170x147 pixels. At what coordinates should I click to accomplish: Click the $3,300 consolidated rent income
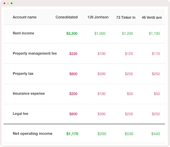pyautogui.click(x=72, y=33)
